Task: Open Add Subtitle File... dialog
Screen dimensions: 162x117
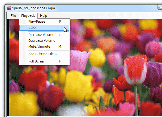Action: pos(44,54)
